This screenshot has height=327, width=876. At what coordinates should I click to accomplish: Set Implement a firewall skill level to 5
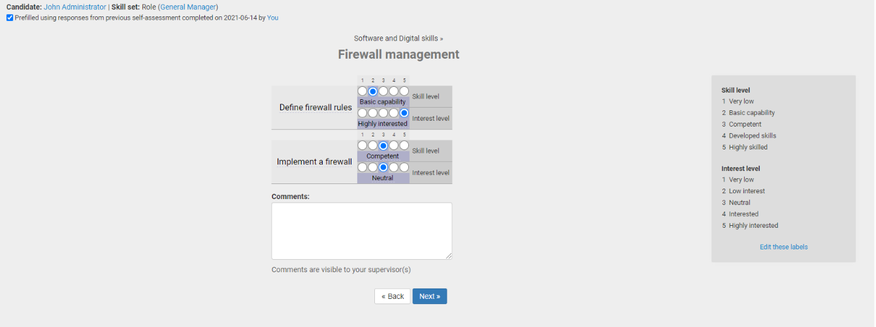click(x=404, y=146)
